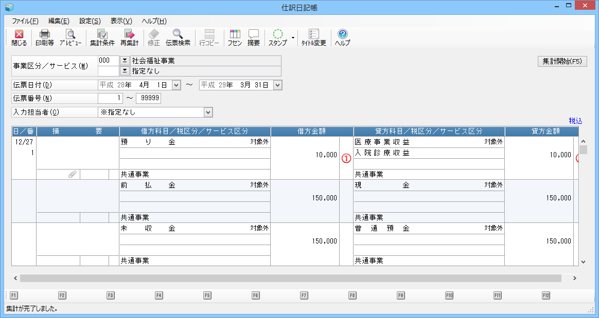Viewport: 599px width, 318px height.
Task: Click the 閉じる (Close) toolbar icon
Action: click(x=19, y=38)
